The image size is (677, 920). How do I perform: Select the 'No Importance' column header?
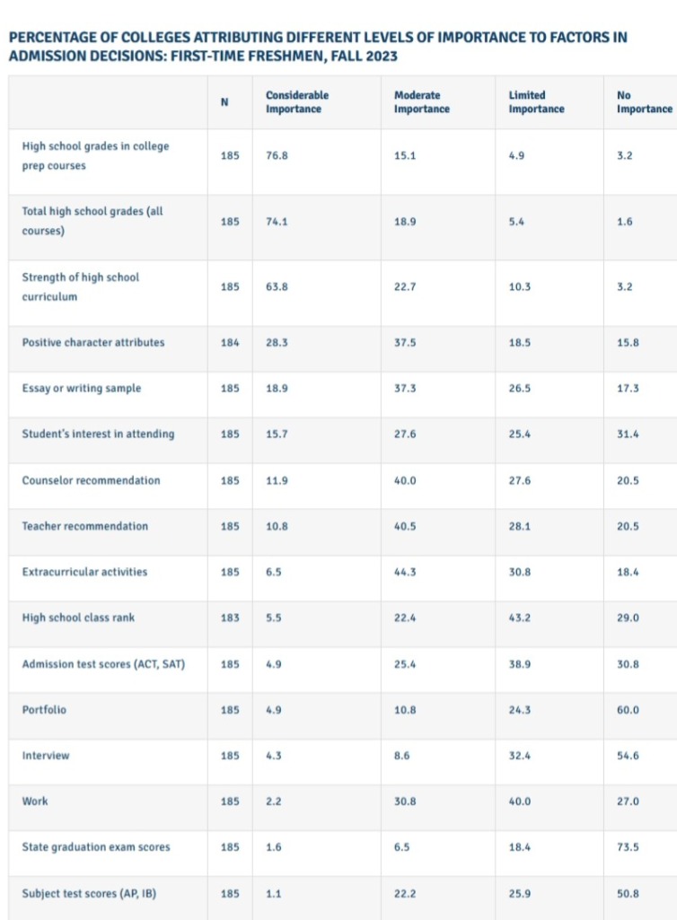tap(644, 101)
